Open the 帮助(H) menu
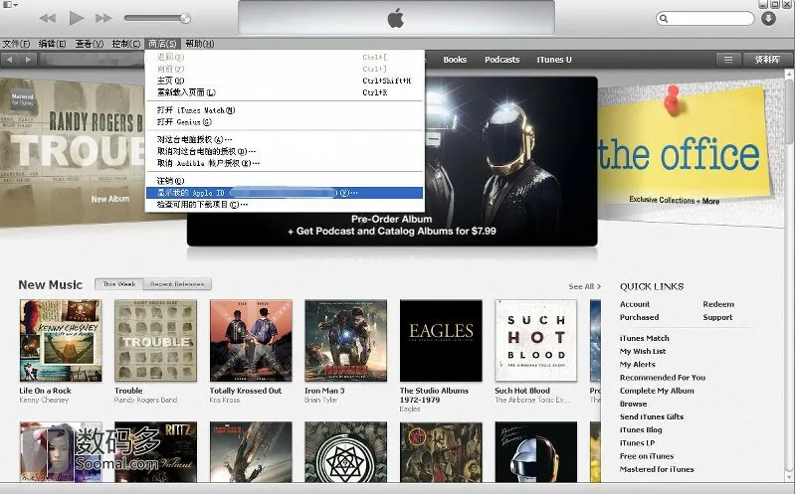796x494 pixels. [x=200, y=44]
